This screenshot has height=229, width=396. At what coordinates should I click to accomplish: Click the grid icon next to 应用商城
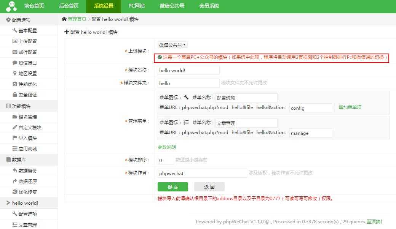14,148
